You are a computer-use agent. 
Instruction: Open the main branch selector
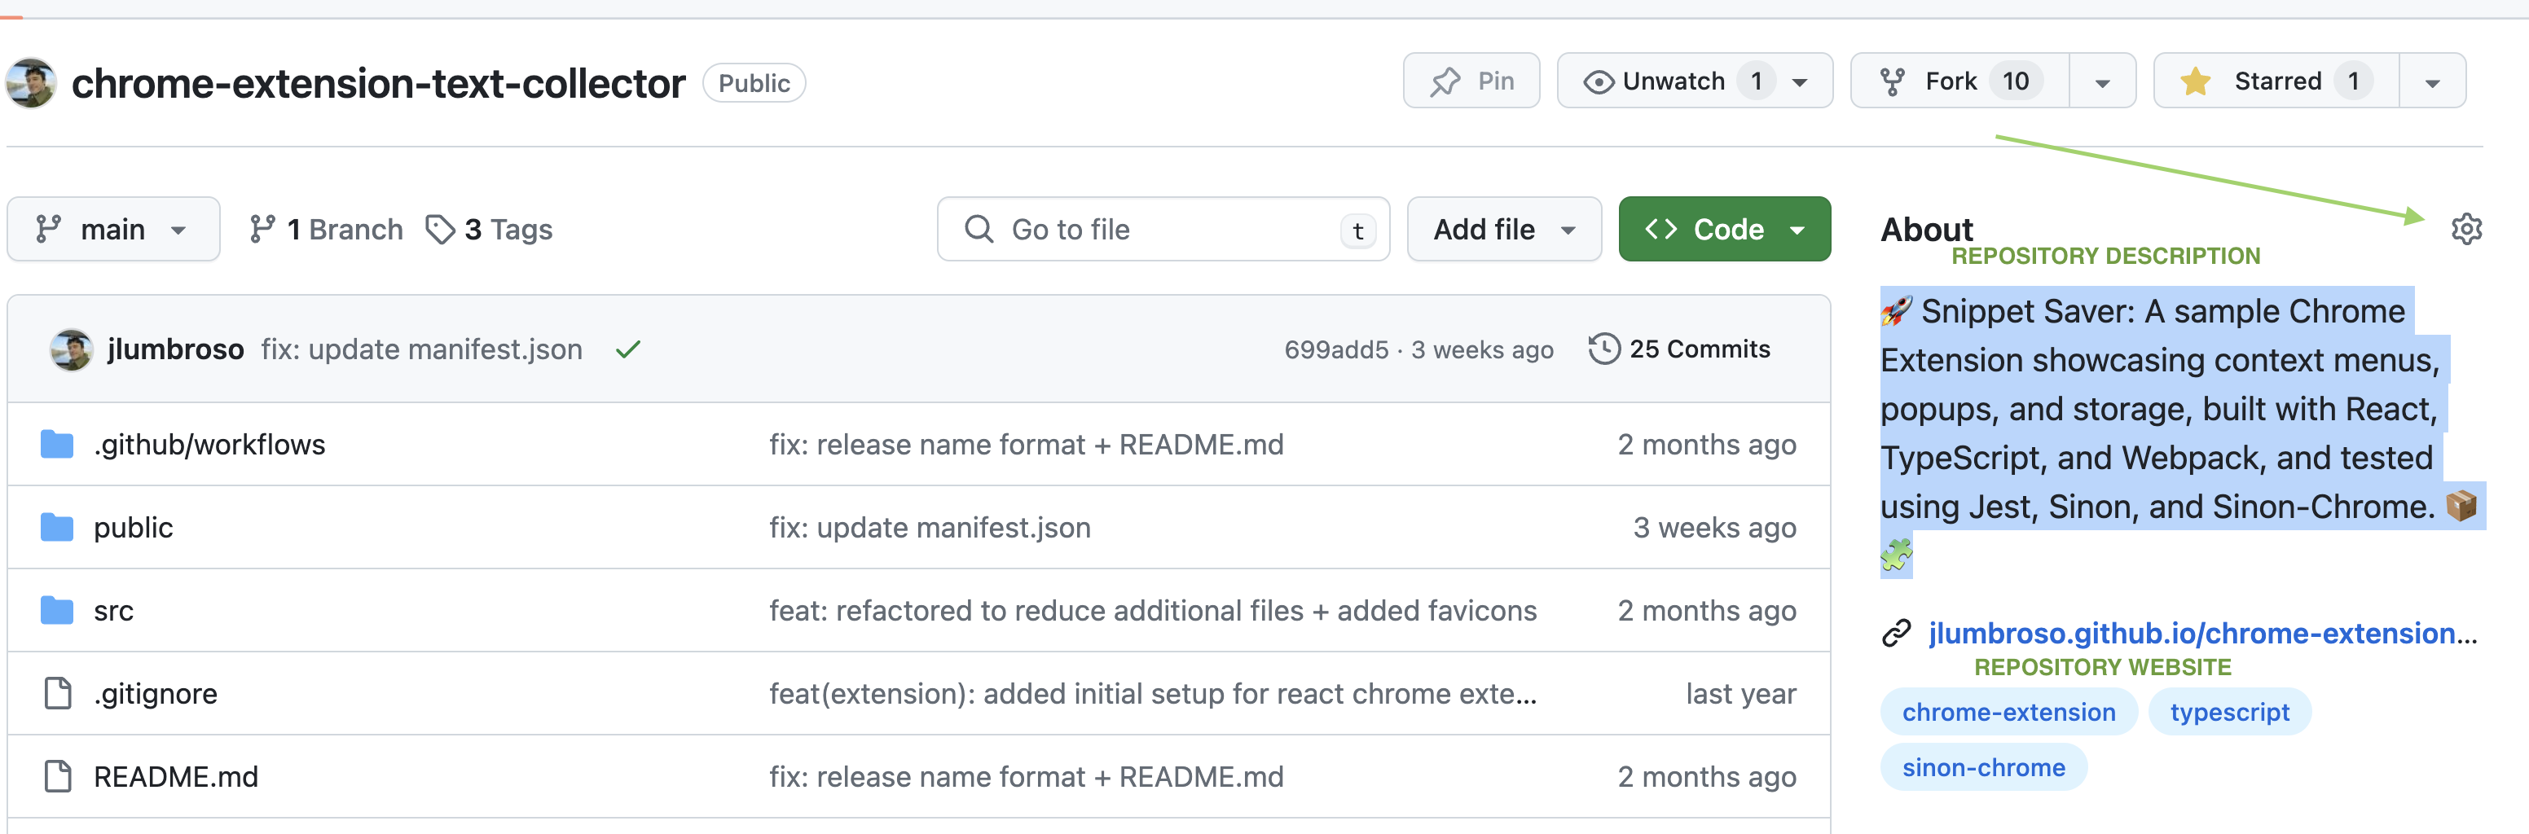point(113,229)
